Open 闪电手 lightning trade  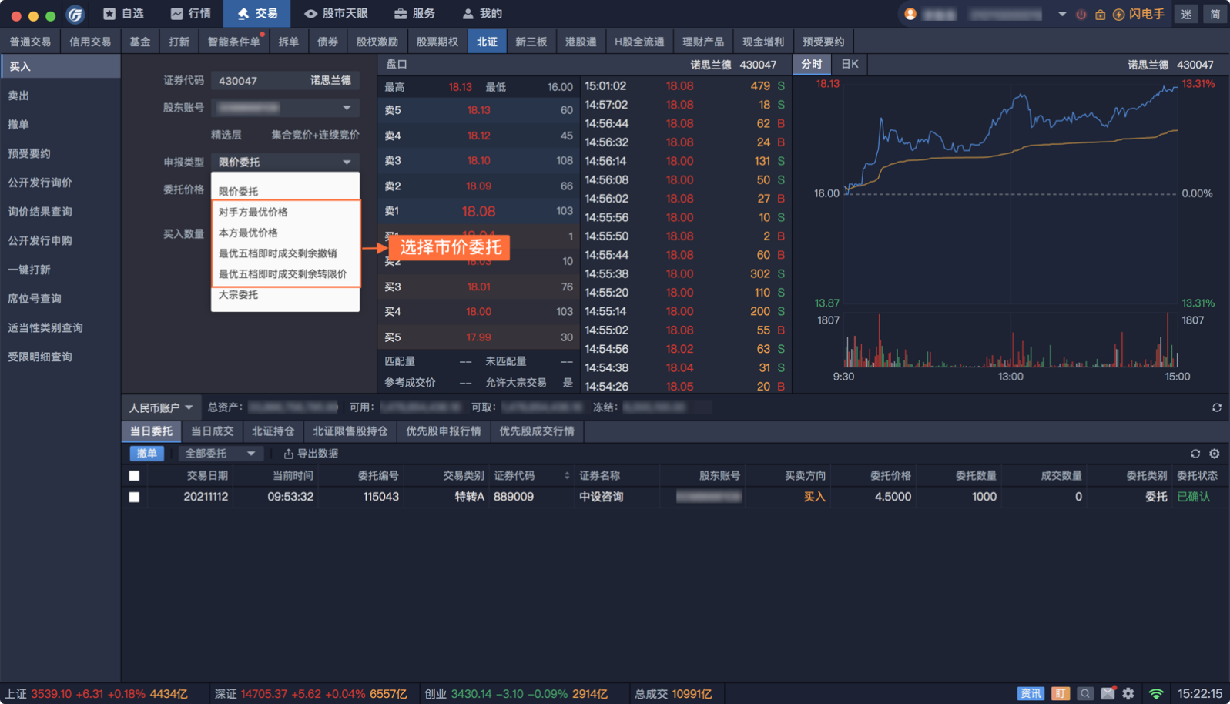tap(1138, 15)
